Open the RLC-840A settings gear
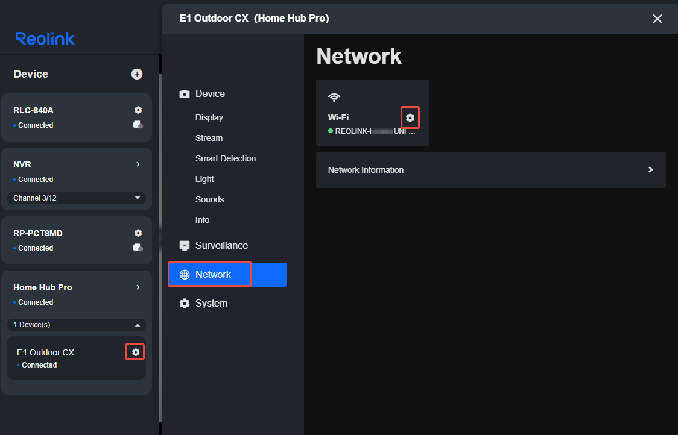678x435 pixels. (138, 110)
